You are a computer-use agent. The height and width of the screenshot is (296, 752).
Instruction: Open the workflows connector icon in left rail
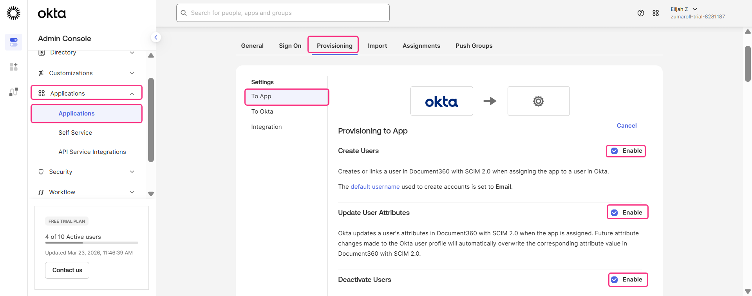pyautogui.click(x=14, y=92)
